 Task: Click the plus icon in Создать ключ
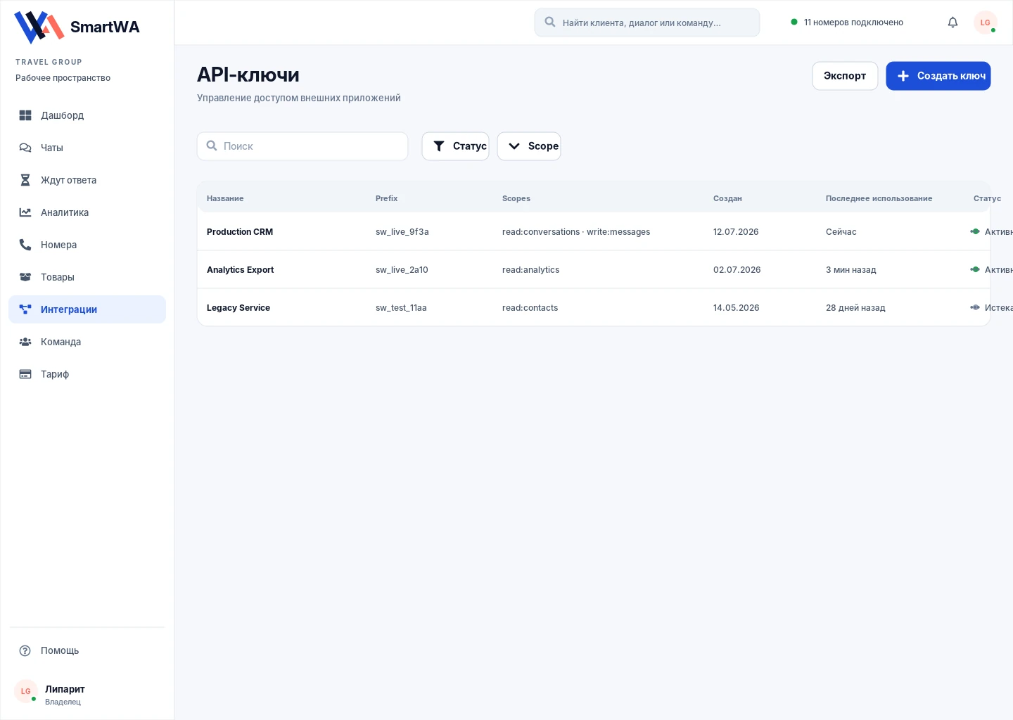(x=903, y=76)
